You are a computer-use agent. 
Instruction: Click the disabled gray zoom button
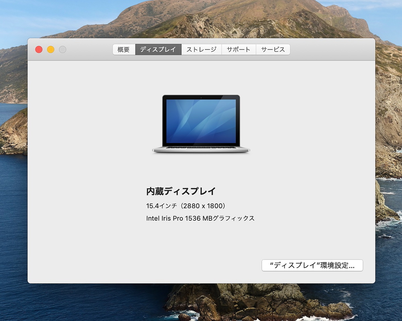pyautogui.click(x=62, y=49)
